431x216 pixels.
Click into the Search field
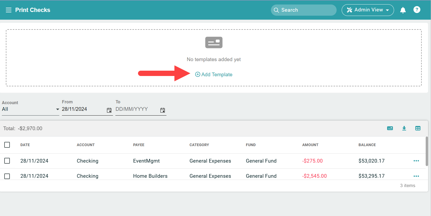click(x=303, y=10)
